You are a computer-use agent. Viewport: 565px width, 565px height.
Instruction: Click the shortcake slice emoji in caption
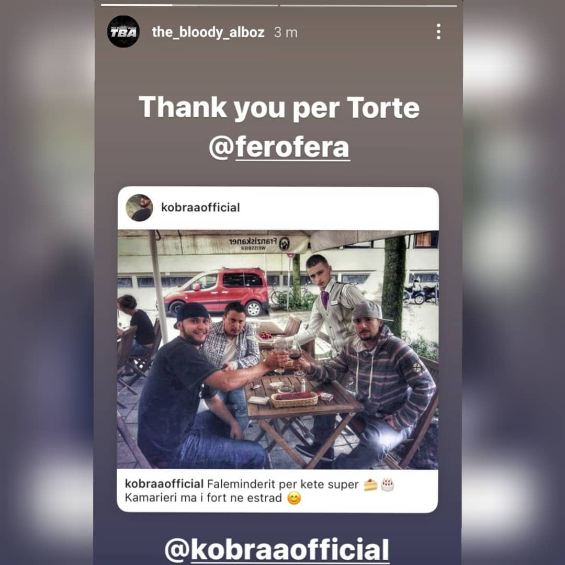click(370, 484)
